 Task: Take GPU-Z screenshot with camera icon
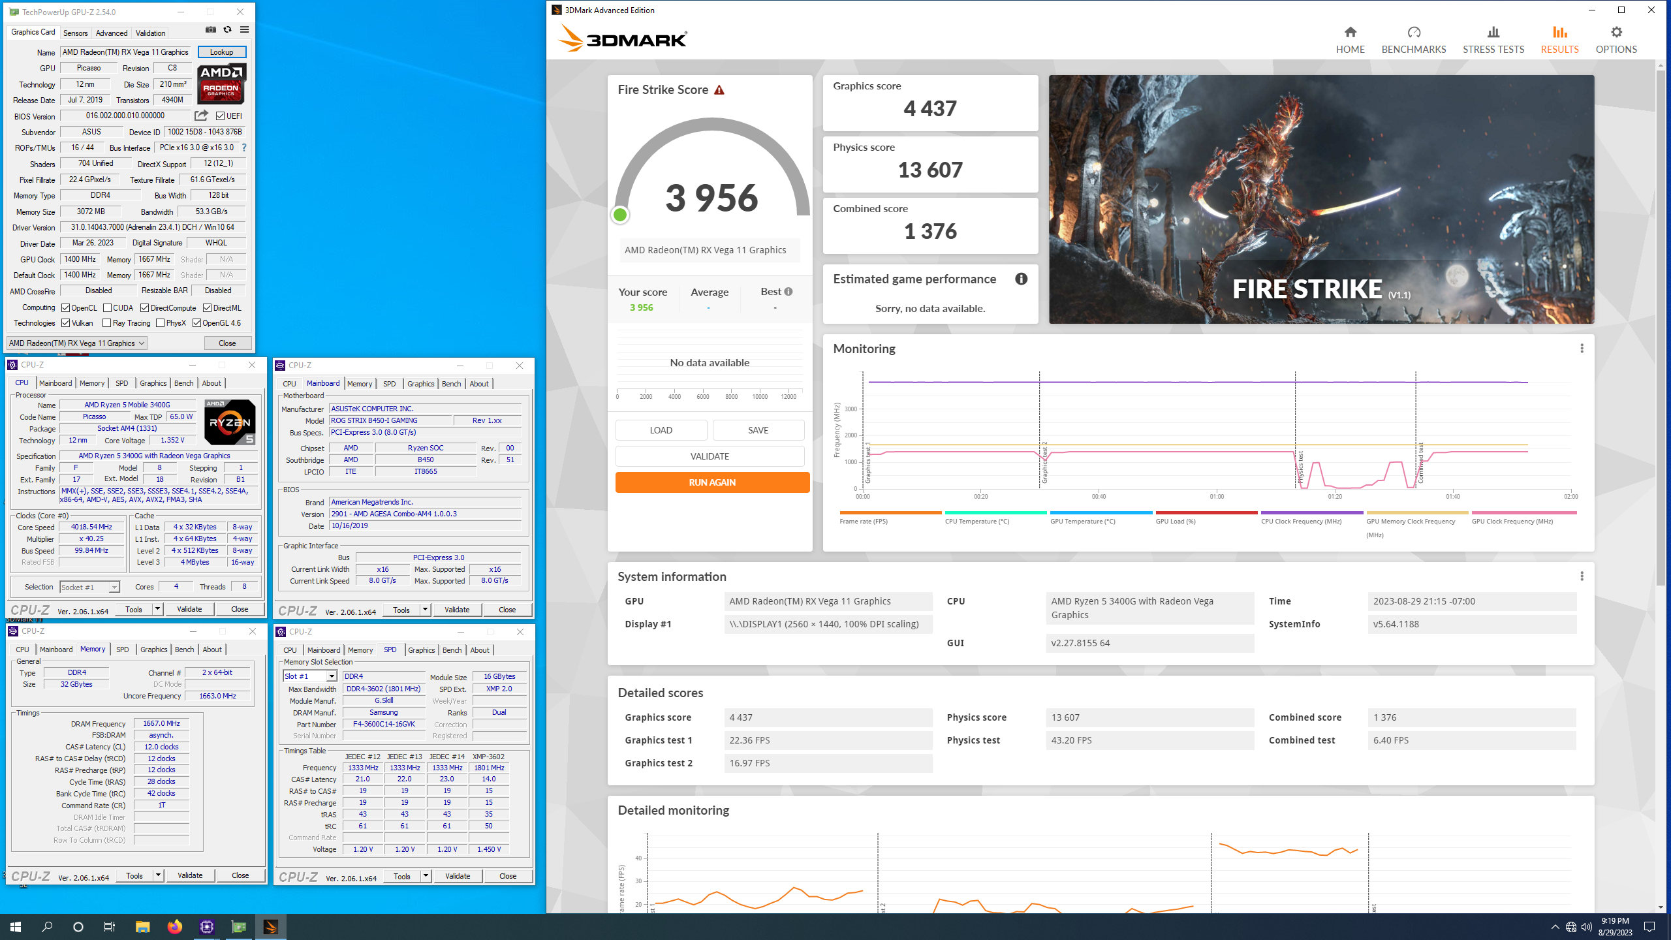click(x=210, y=29)
